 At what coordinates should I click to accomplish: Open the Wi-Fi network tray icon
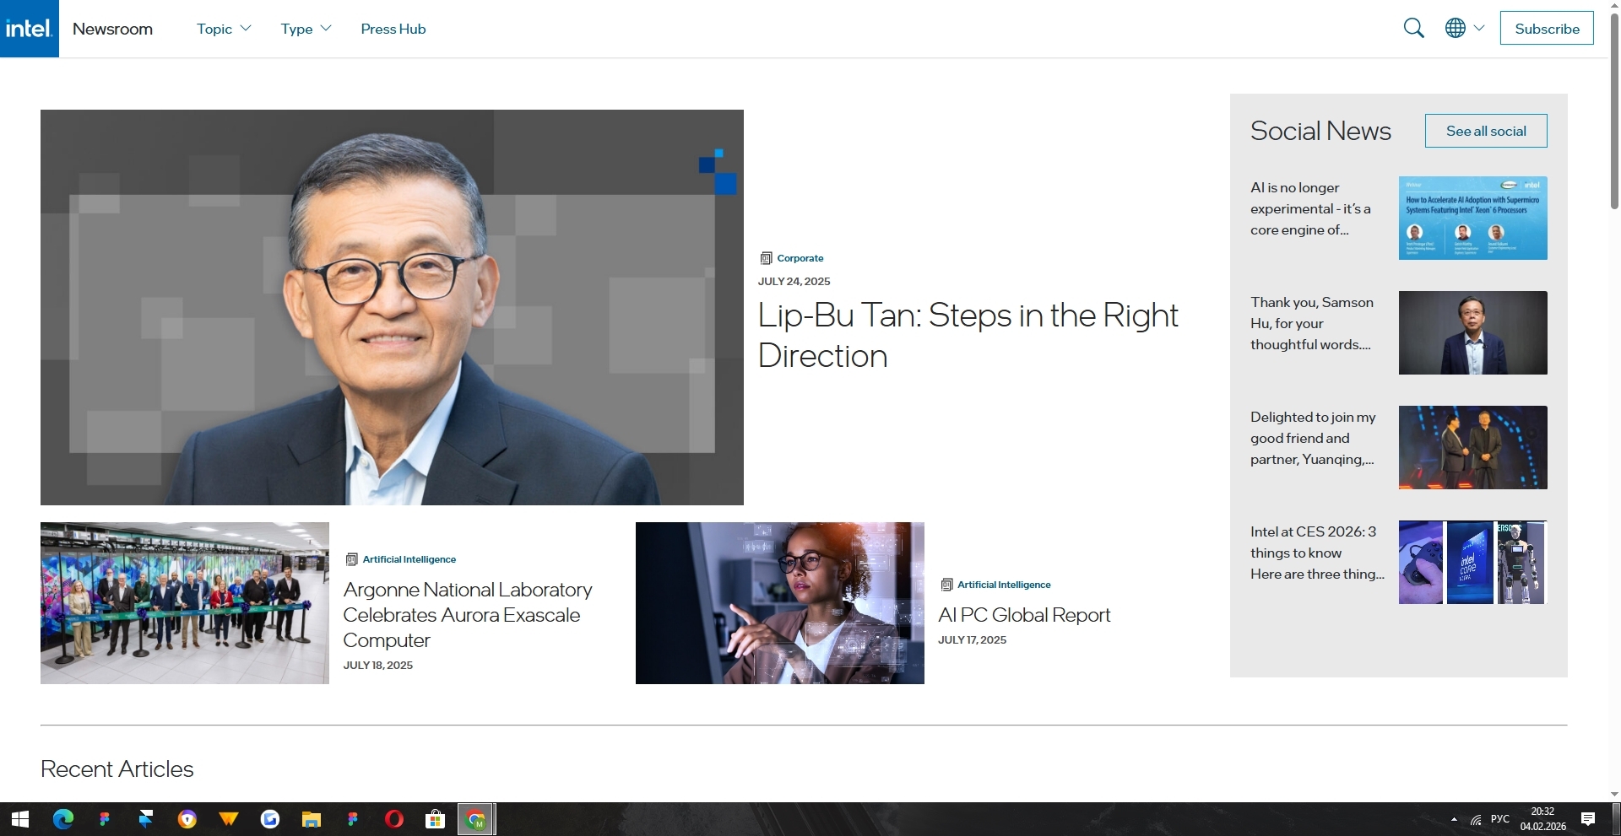(x=1476, y=819)
